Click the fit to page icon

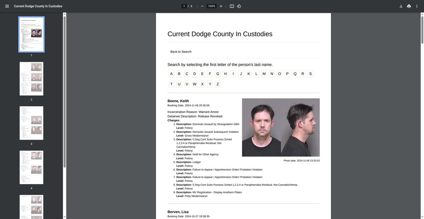232,6
